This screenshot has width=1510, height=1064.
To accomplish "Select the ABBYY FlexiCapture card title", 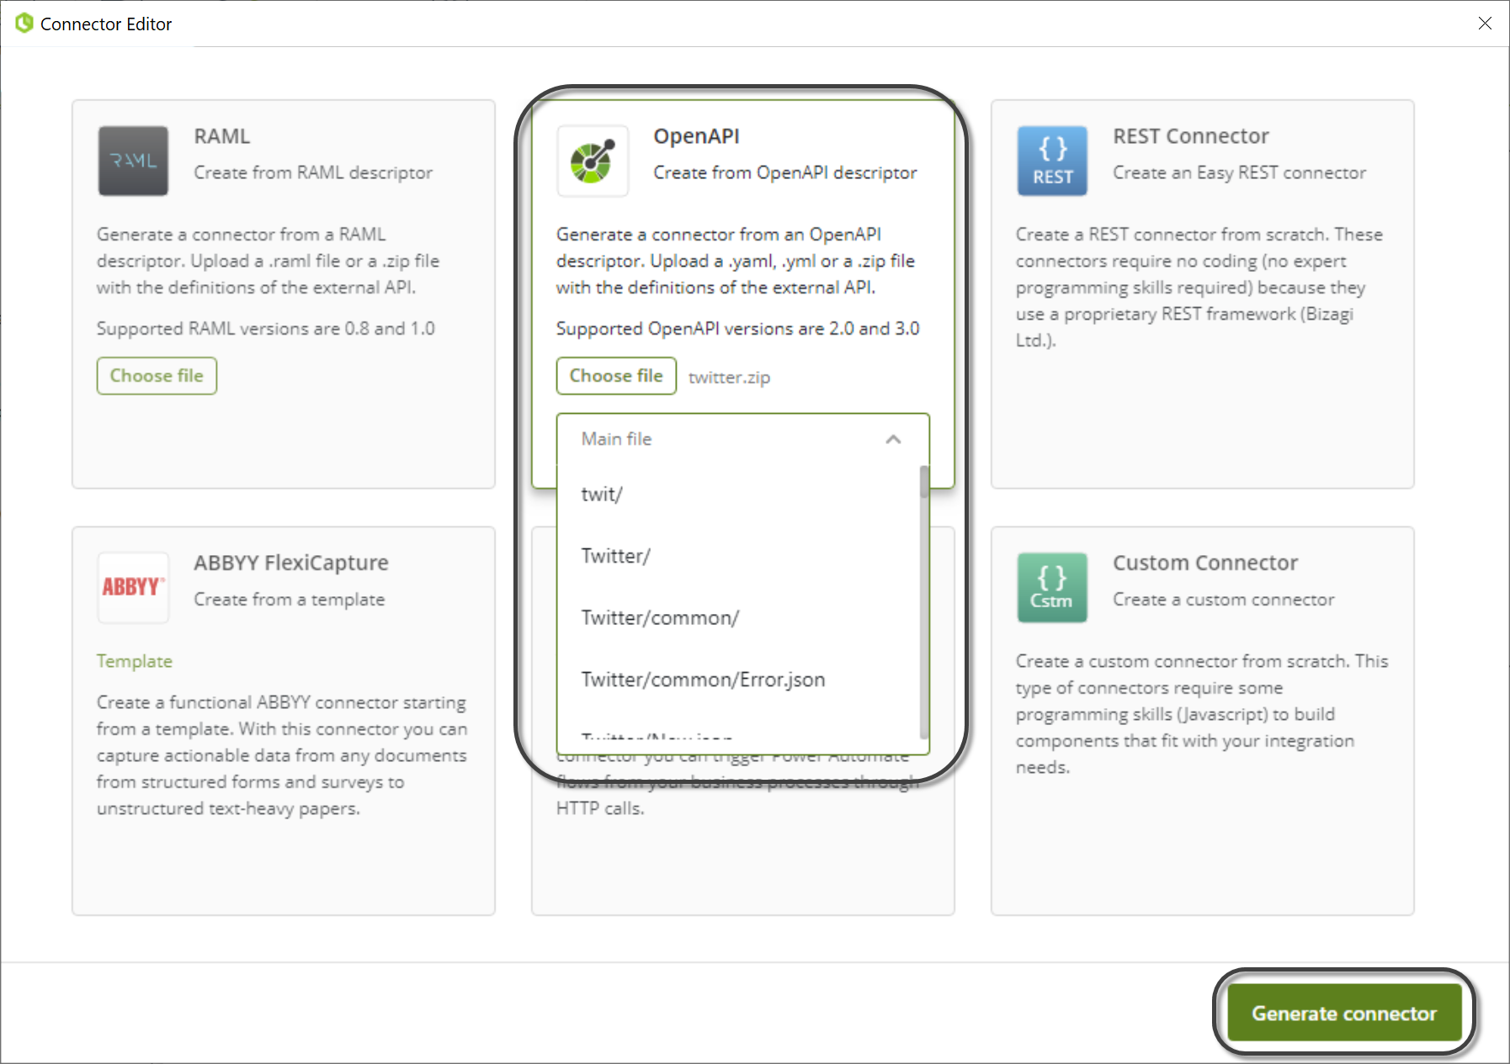I will 291,563.
